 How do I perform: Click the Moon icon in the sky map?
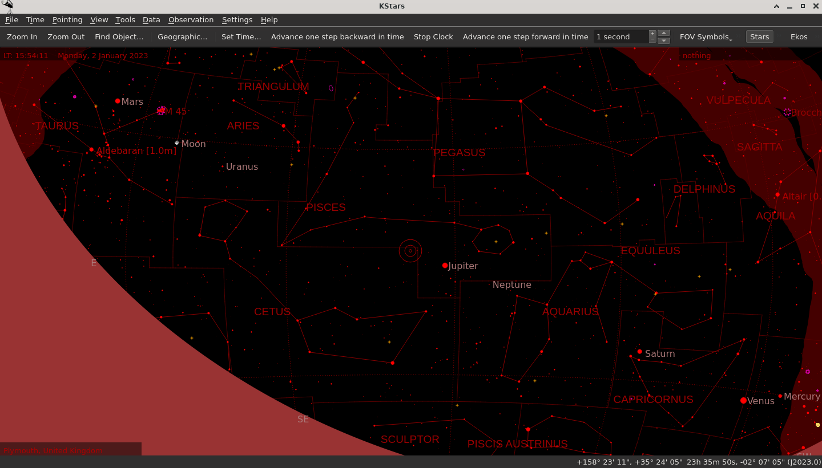(177, 143)
